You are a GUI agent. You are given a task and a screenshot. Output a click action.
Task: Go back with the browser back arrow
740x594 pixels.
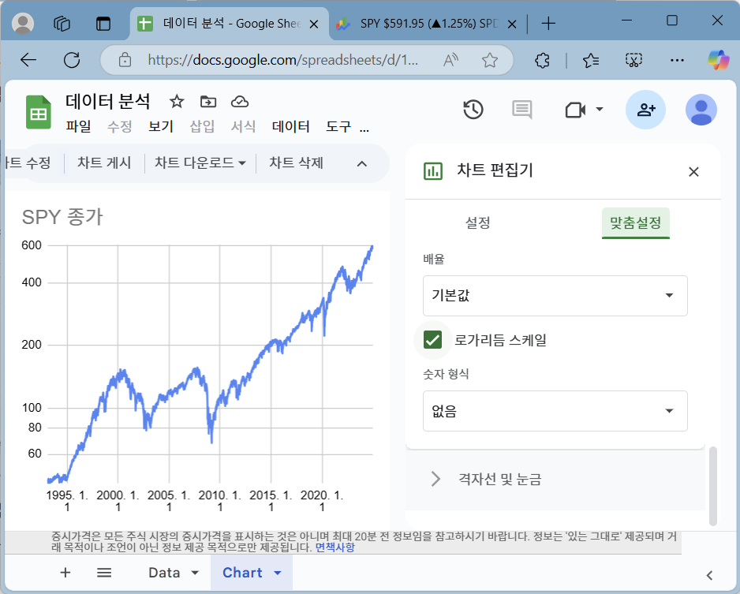28,60
